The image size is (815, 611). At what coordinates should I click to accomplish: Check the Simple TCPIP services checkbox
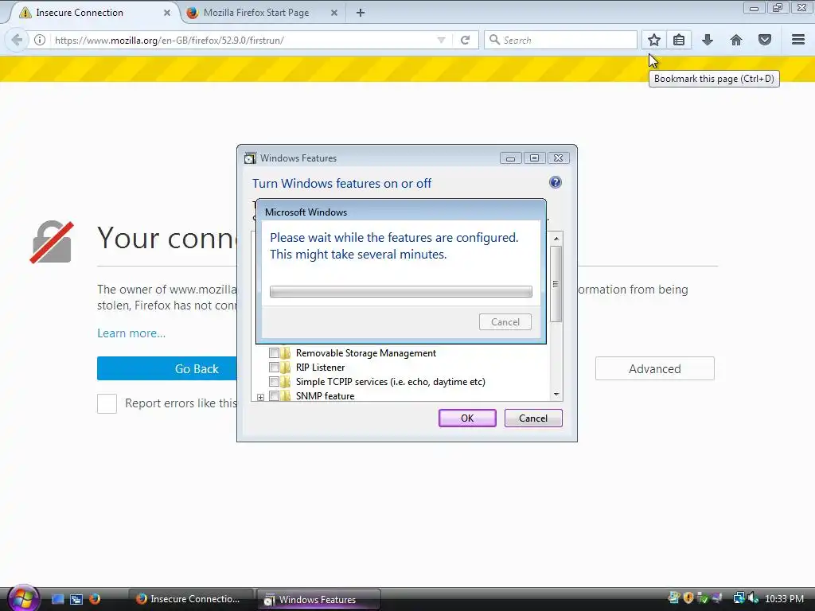pos(274,381)
